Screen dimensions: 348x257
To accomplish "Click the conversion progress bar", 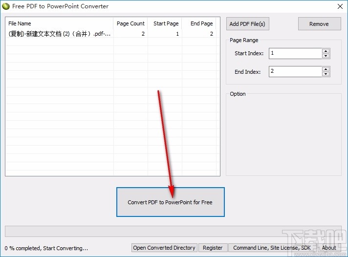I will coord(173,232).
